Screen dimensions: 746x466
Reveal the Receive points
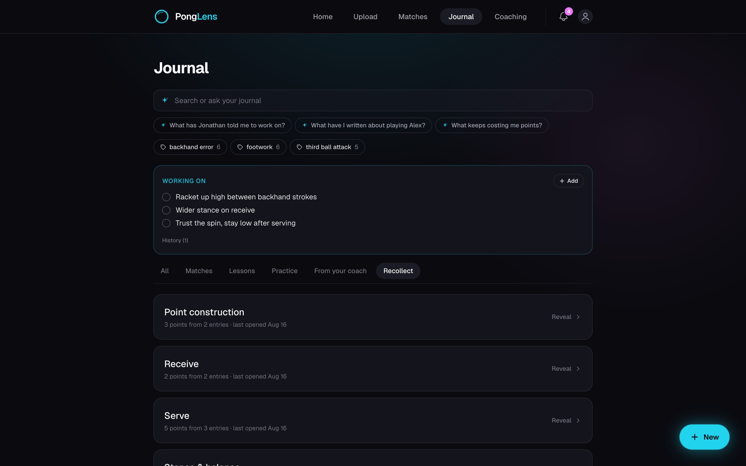(566, 369)
